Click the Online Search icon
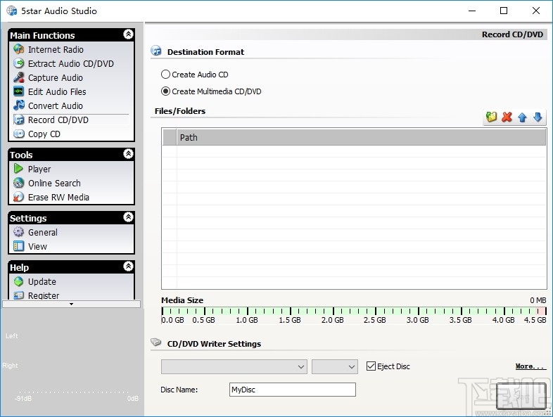This screenshot has height=417, width=553. [19, 183]
